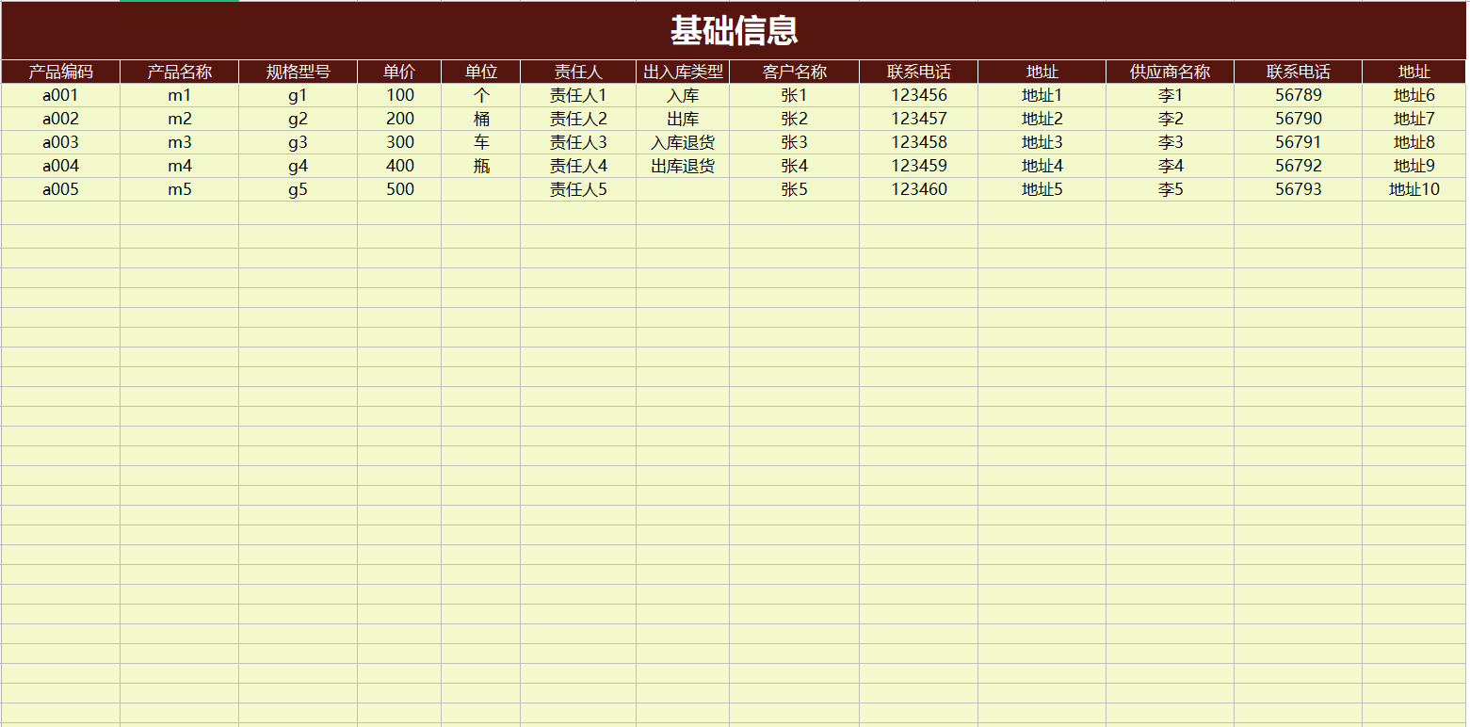Select customer name cell 张2
1470x727 pixels.
coord(795,119)
